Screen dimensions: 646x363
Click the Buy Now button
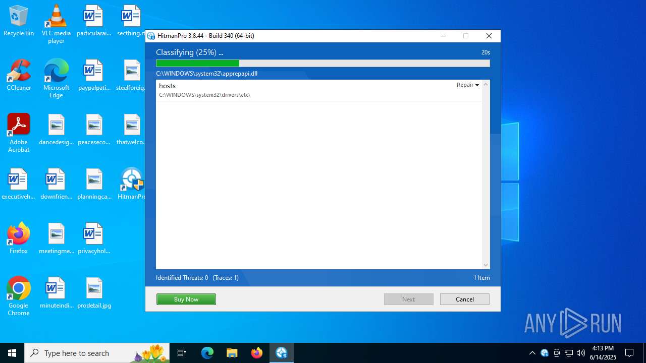click(x=186, y=299)
